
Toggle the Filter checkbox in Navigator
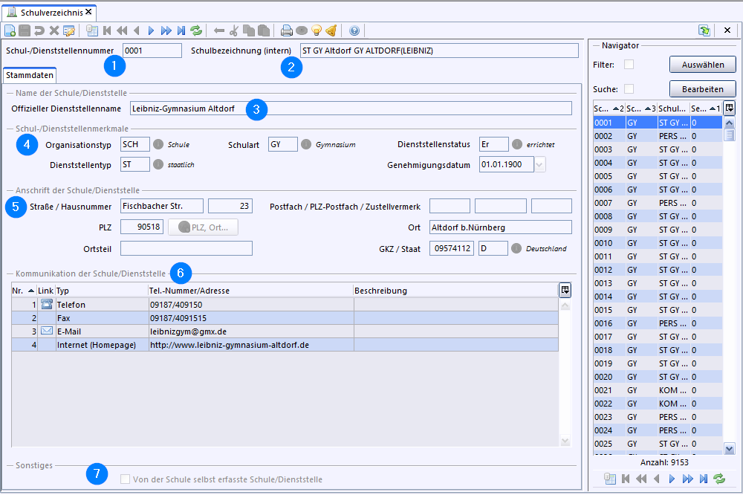click(629, 65)
